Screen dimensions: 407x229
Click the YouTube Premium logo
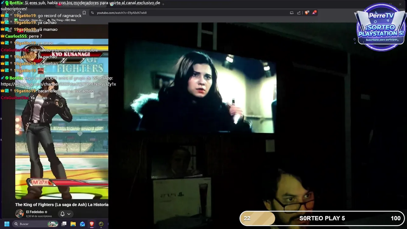coord(28,31)
